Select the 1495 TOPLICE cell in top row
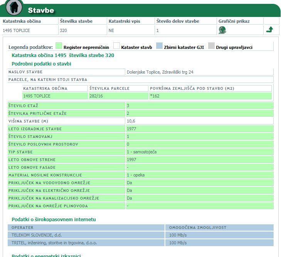Image resolution: width=281 pixels, height=257 pixels. coord(16,30)
